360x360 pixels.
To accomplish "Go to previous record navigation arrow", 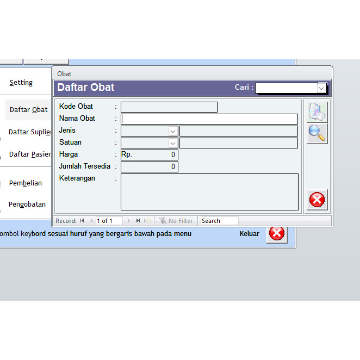I will click(x=91, y=221).
